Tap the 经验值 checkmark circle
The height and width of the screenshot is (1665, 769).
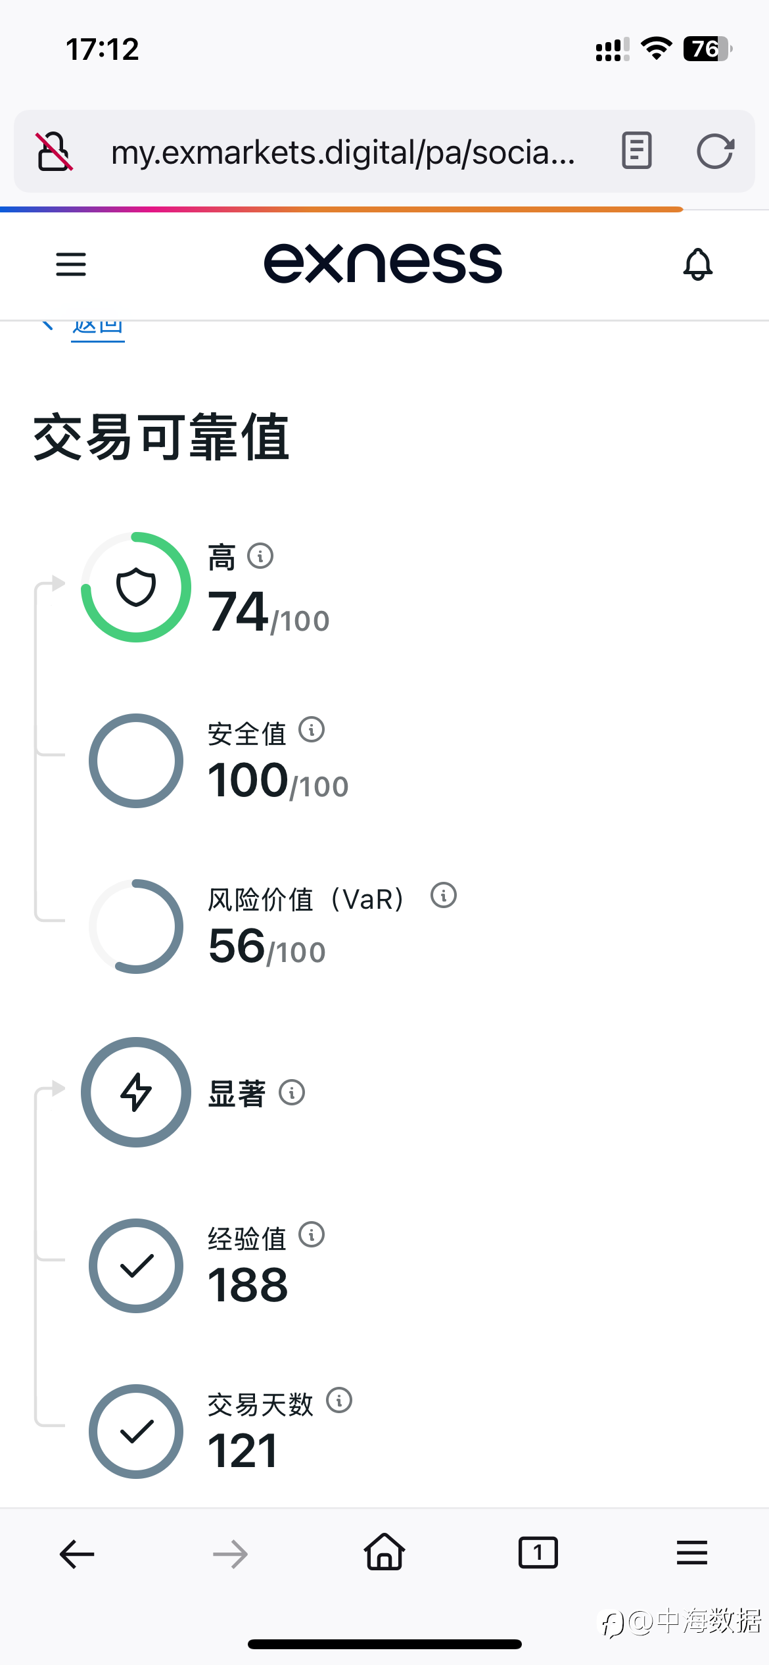tap(136, 1266)
